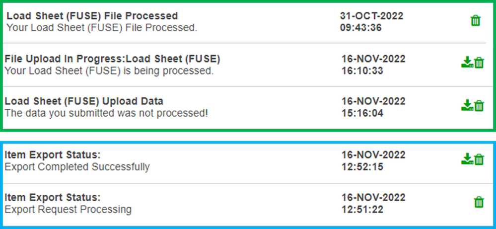This screenshot has height=229, width=496.
Task: Delete the File Upload In Progress notification
Action: click(479, 63)
